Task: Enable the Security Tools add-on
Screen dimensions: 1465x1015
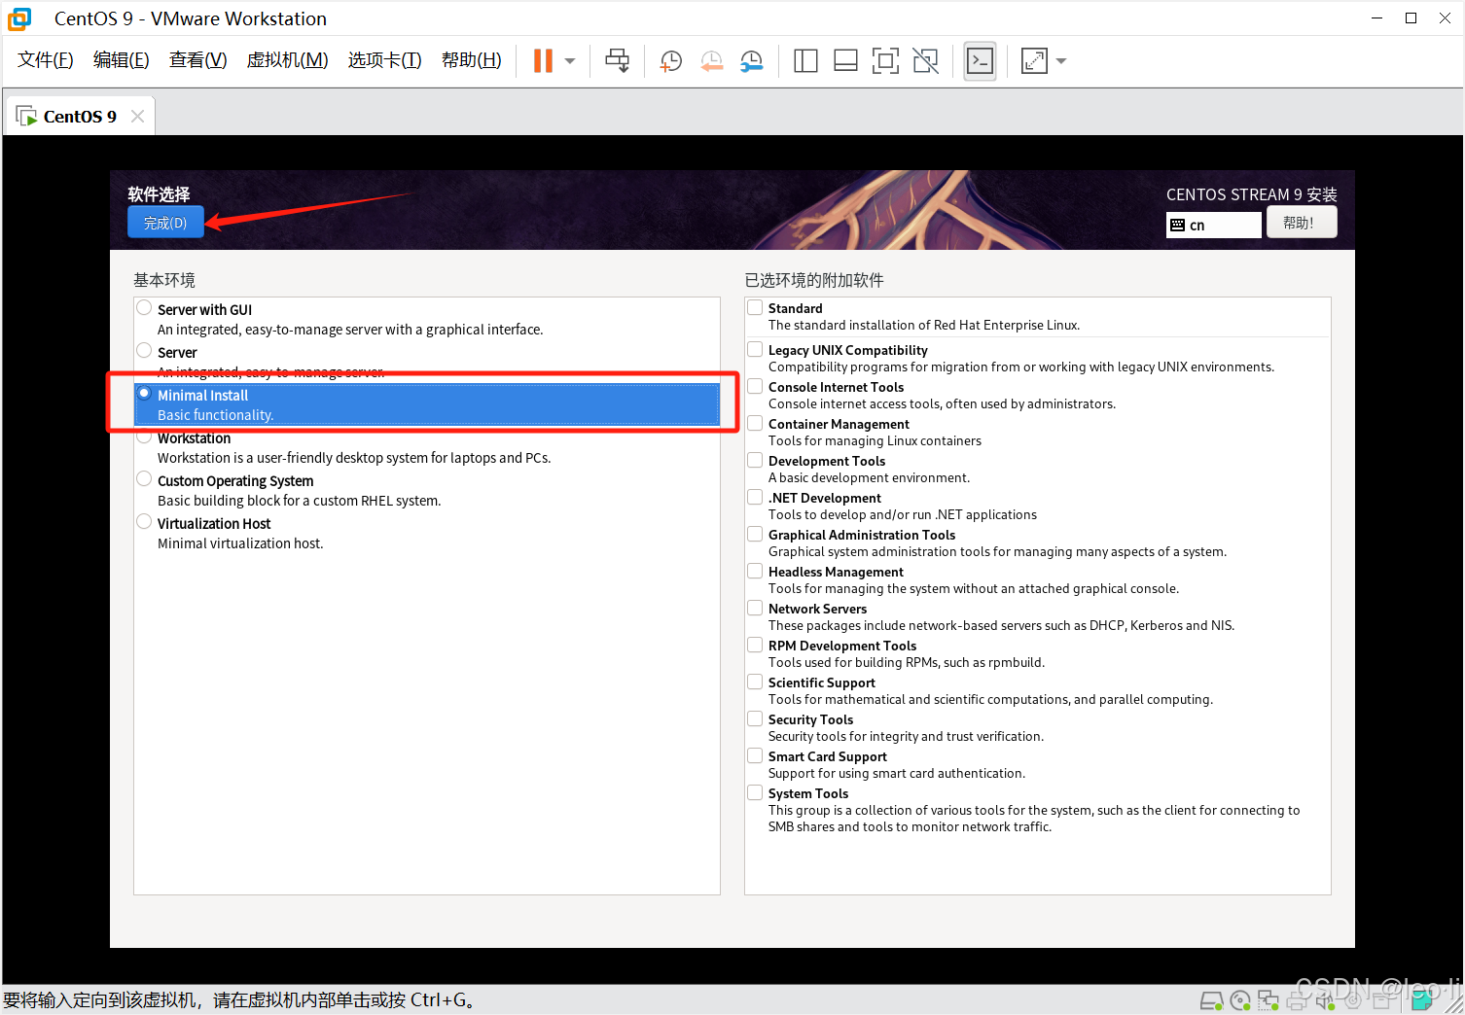Action: [755, 718]
